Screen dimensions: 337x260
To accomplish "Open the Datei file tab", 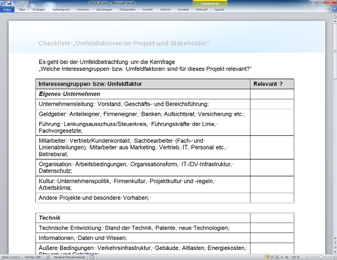I will click(7, 10).
